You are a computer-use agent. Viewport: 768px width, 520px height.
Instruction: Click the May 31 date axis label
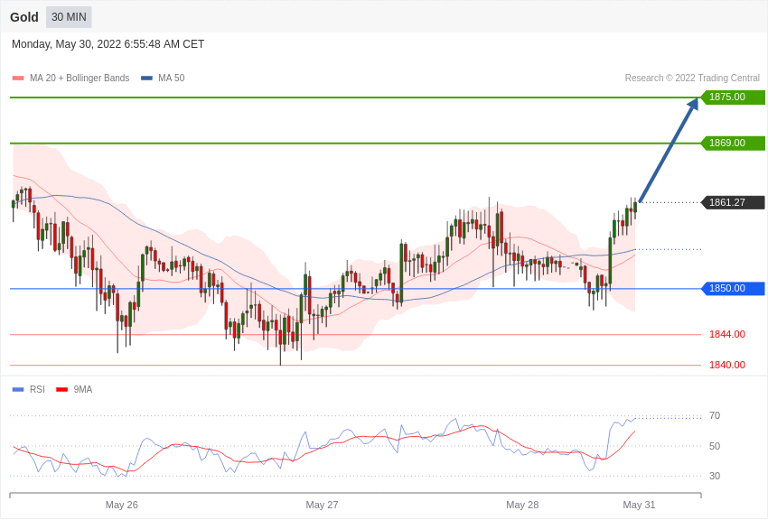pyautogui.click(x=639, y=505)
